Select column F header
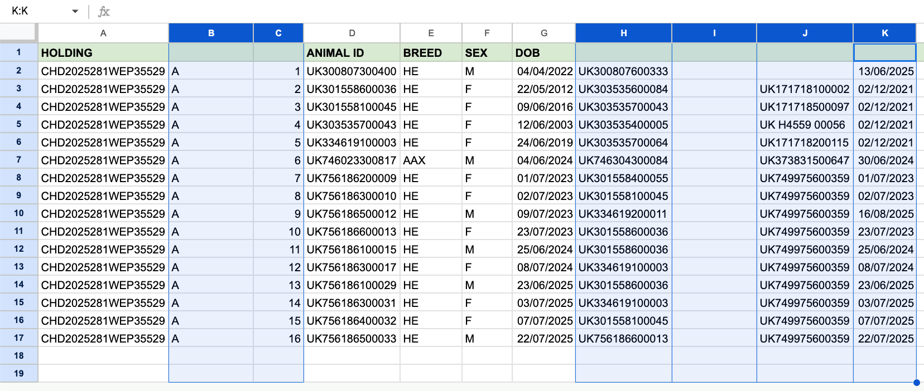 point(487,33)
